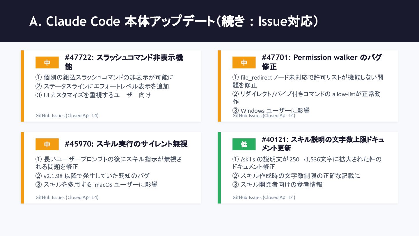The width and height of the screenshot is (419, 236).
Task: Click 'GitHub Issues (Closed Apr 14)' under #40121
Action: click(x=264, y=197)
